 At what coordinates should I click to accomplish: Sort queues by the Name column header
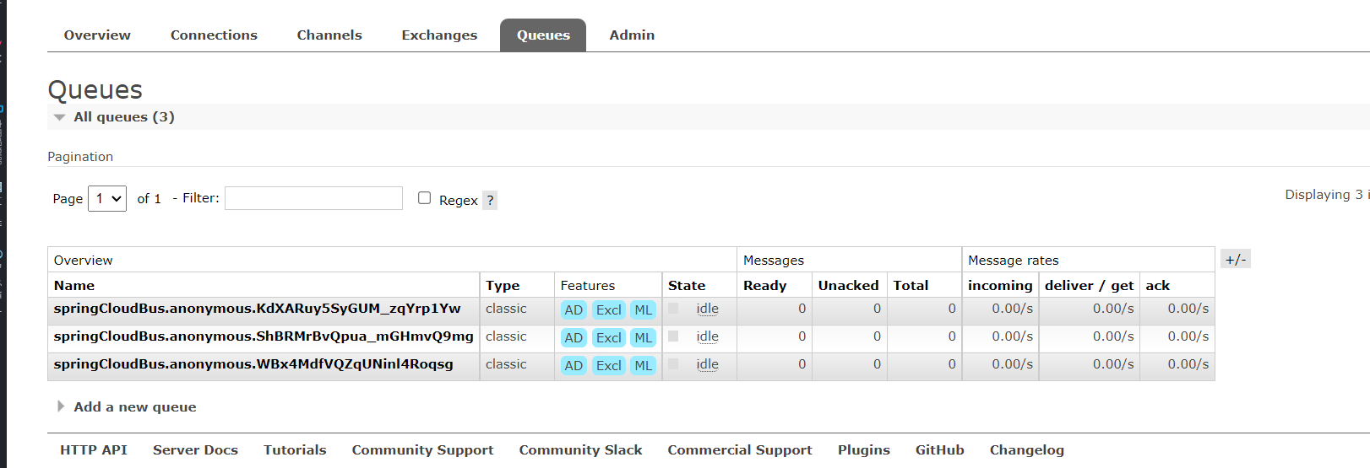[x=74, y=286]
